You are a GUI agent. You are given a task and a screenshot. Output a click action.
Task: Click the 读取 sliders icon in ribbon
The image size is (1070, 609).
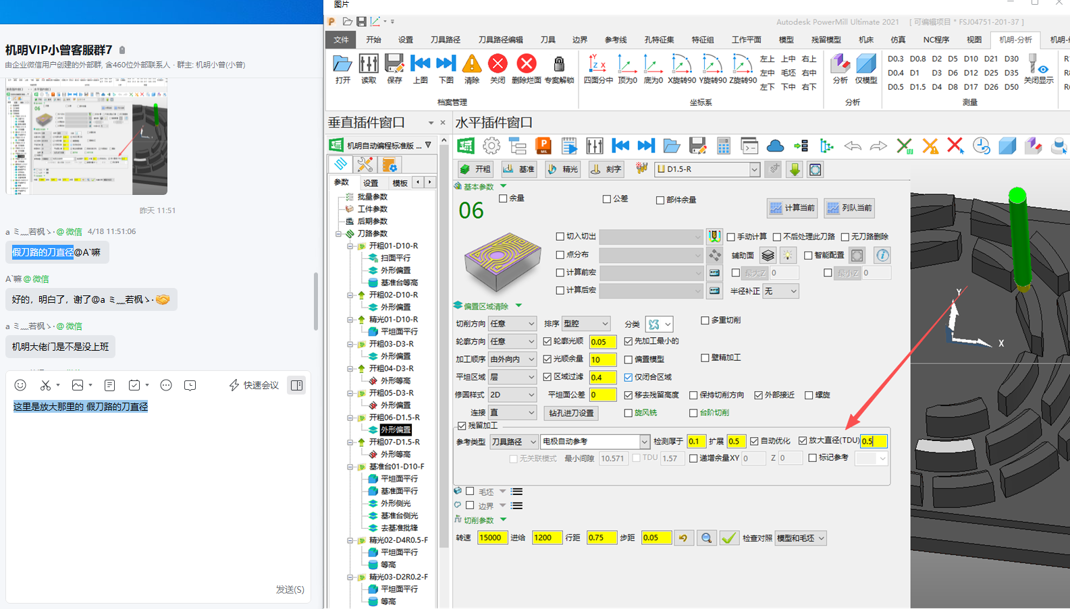[x=369, y=65]
